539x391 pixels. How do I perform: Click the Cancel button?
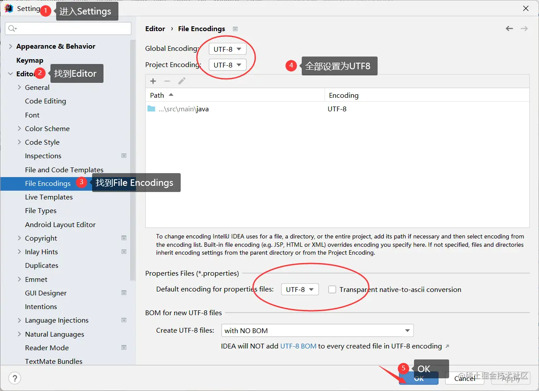(x=465, y=378)
